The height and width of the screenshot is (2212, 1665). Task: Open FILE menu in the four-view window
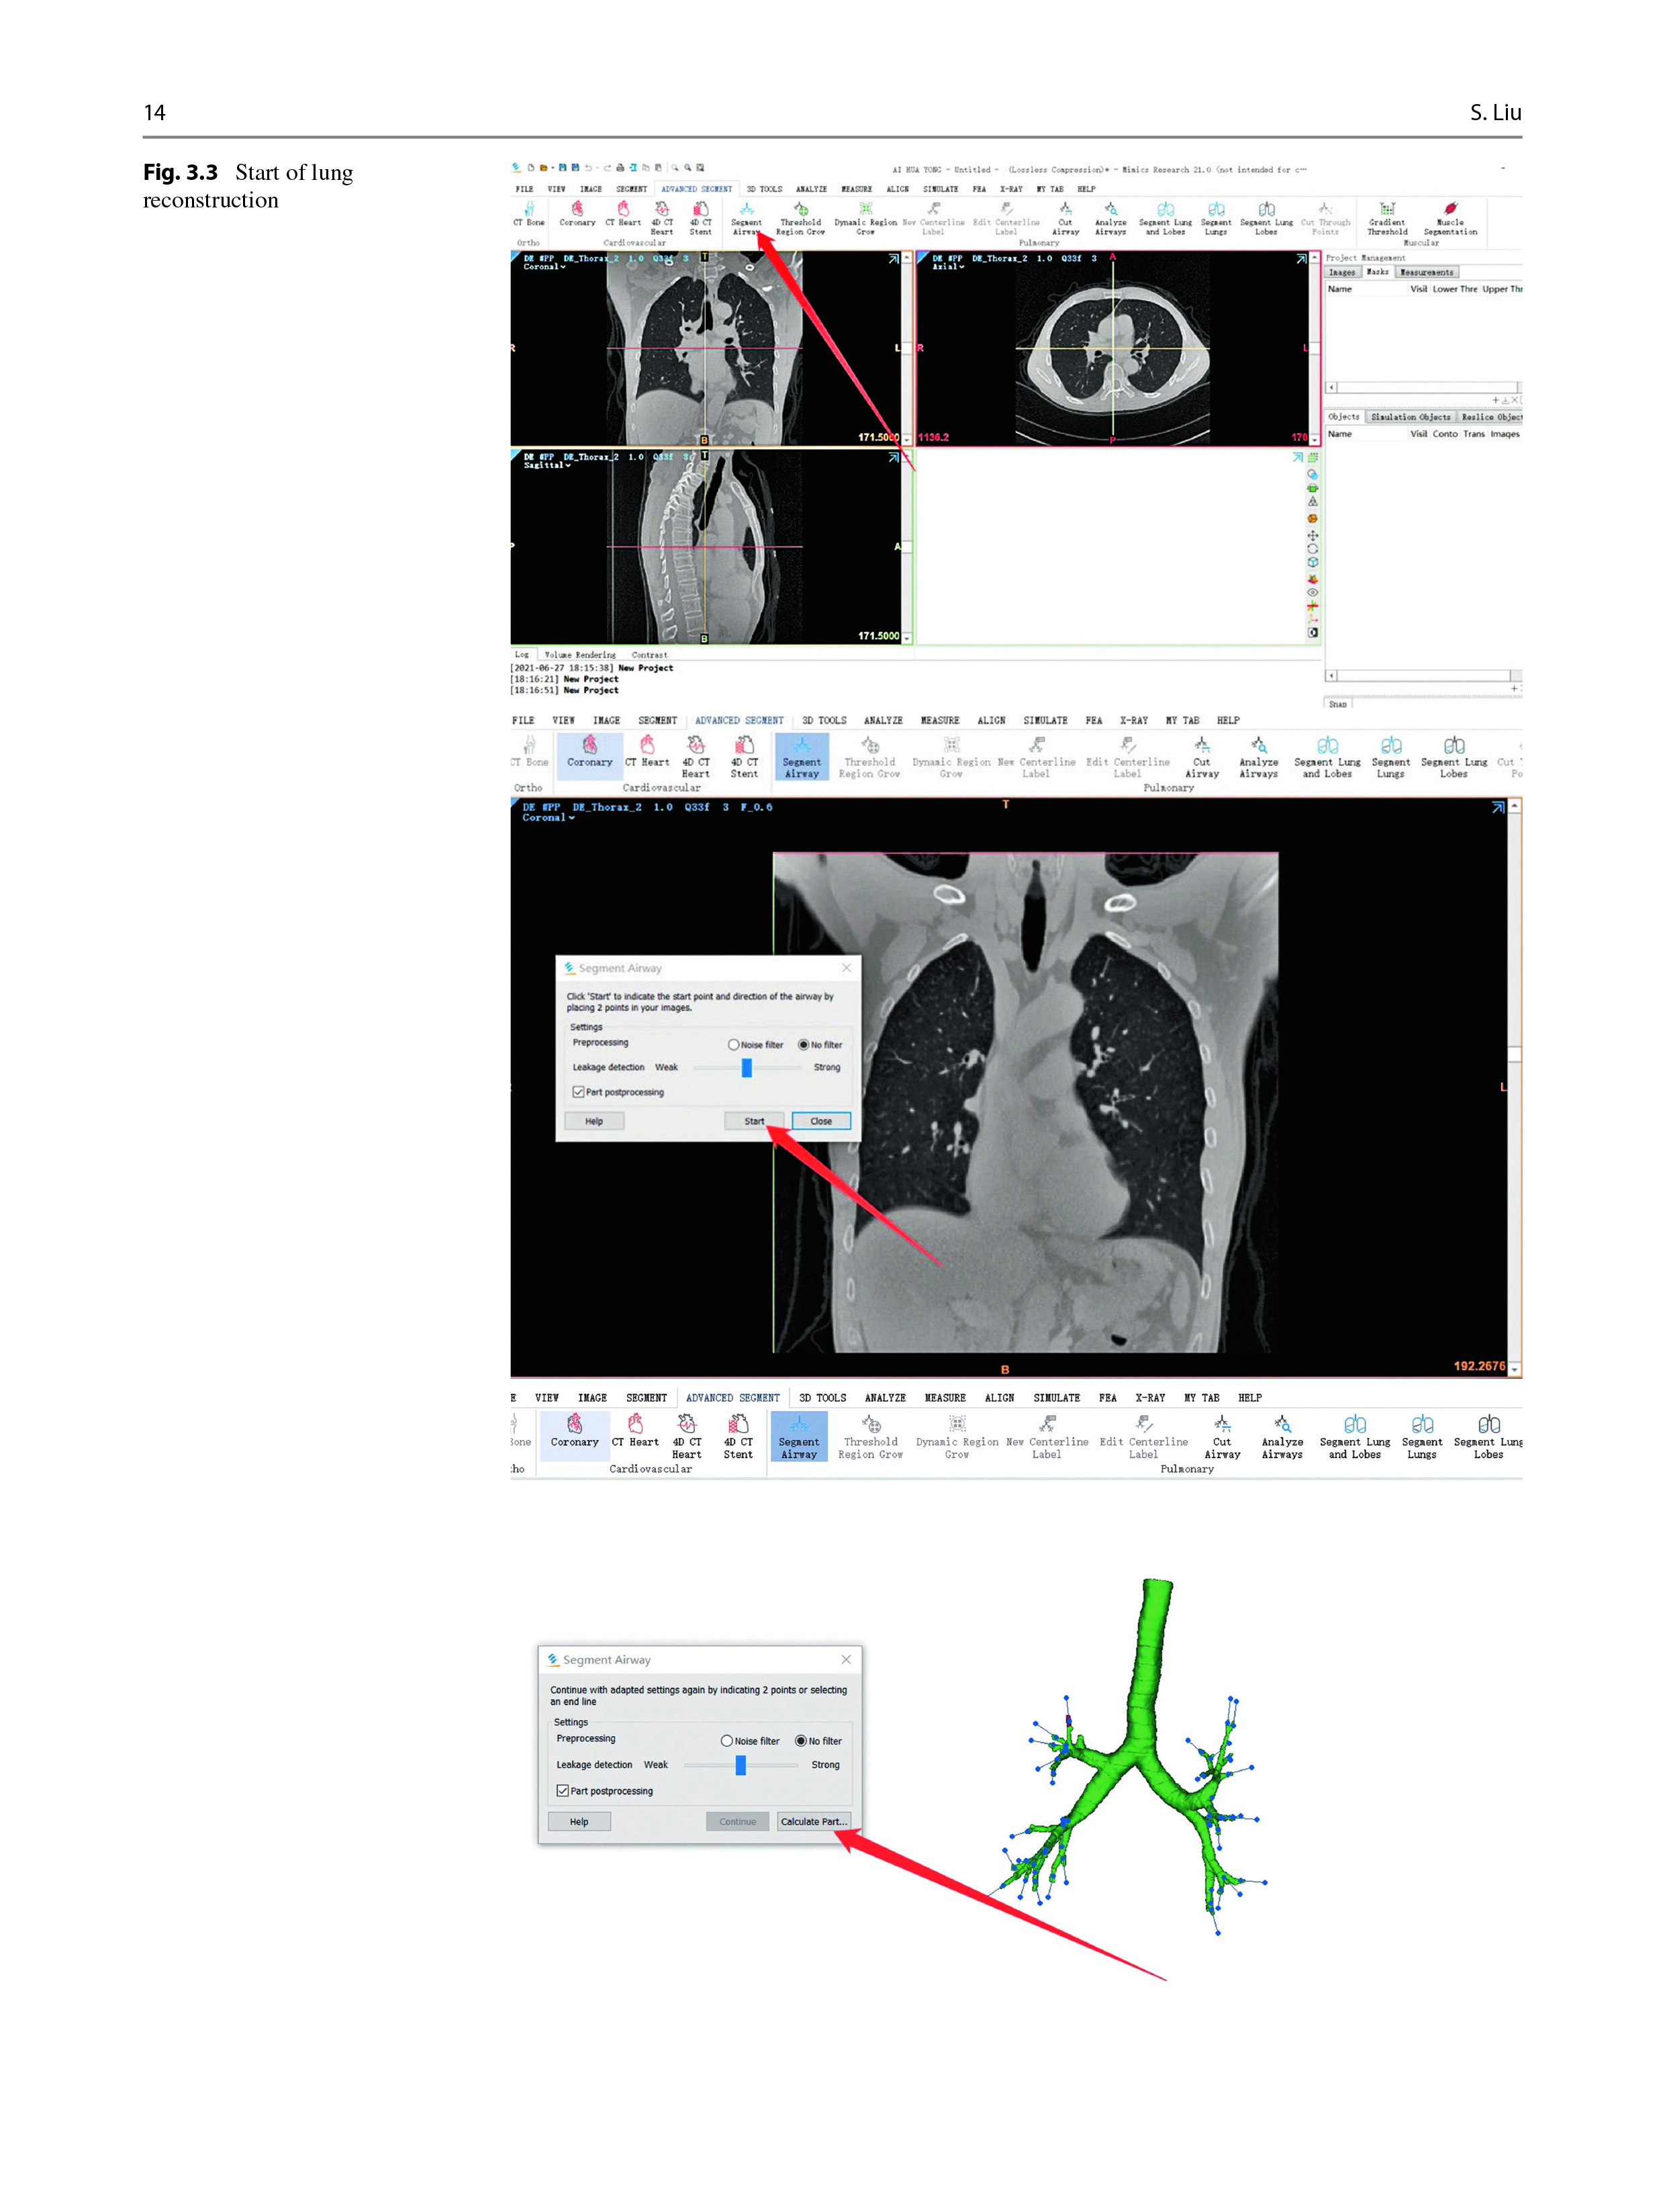524,188
